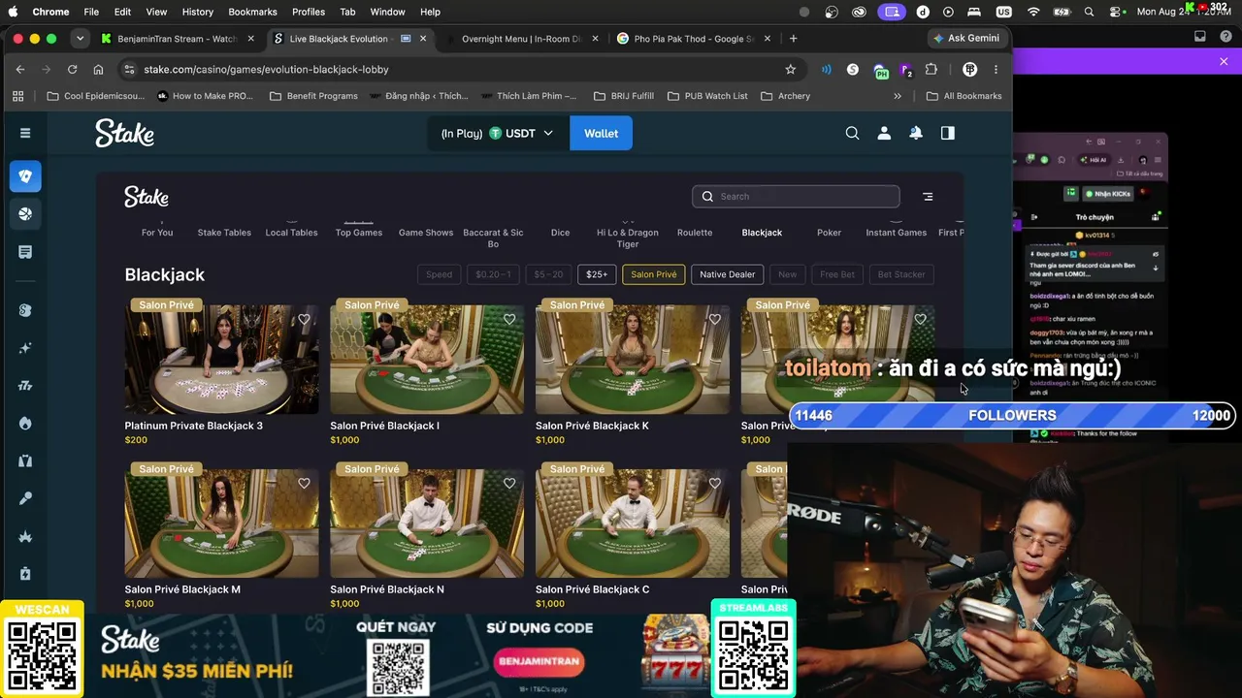Viewport: 1242px width, 698px height.
Task: Click the flame icon in left sidebar
Action: click(25, 424)
